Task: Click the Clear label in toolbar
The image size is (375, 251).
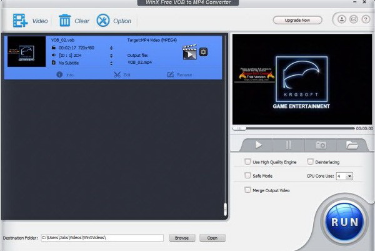Action: coord(82,21)
